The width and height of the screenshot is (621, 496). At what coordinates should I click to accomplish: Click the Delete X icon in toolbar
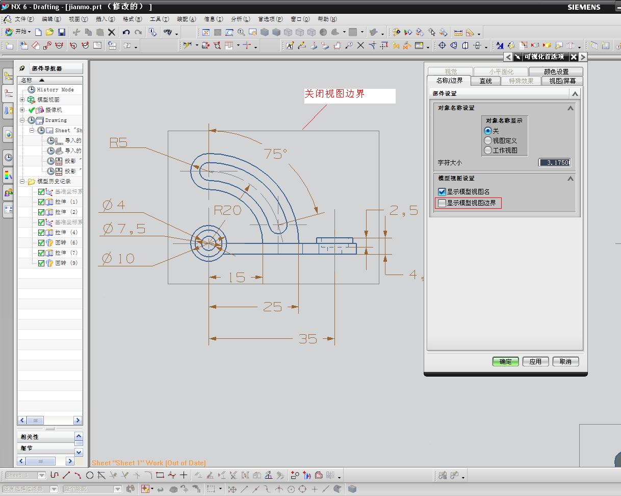[112, 32]
